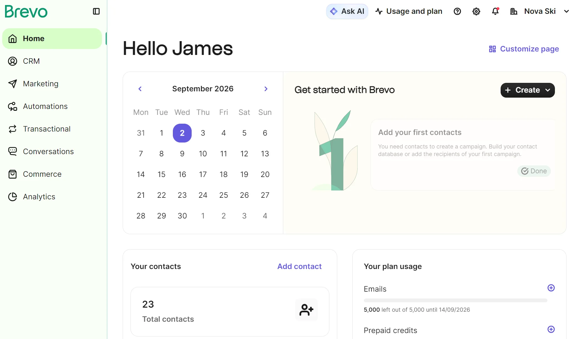Click the Automations workflow icon
Screen dimensions: 580x339
pos(13,106)
